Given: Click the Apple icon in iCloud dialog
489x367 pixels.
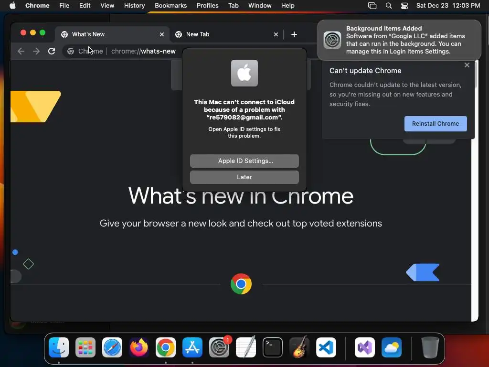Looking at the screenshot, I should 244,73.
